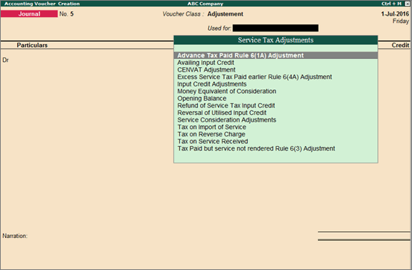
Task: Close the Accounting Voucher Creation screen
Action: (407, 4)
